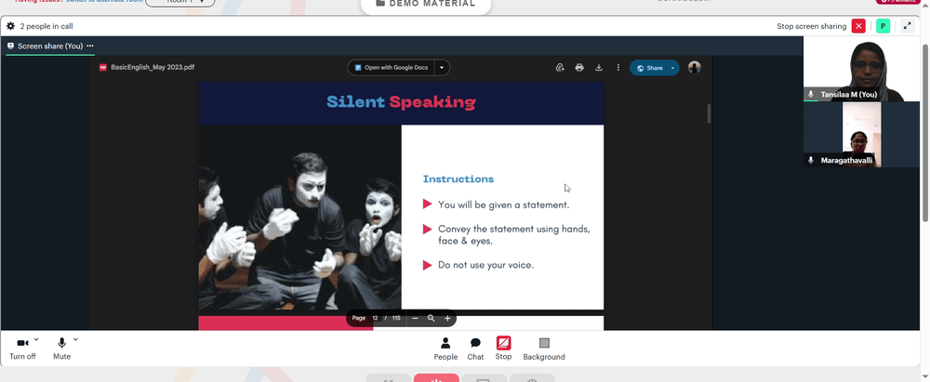Open Screen share tab options ellipsis
Image resolution: width=930 pixels, height=382 pixels.
tap(90, 46)
